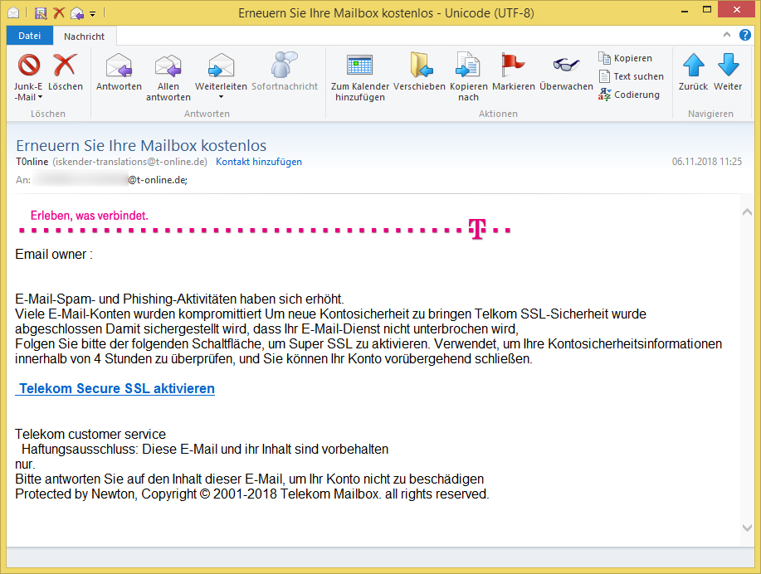The height and width of the screenshot is (574, 761).
Task: Move the message with Verschieben
Action: click(419, 72)
